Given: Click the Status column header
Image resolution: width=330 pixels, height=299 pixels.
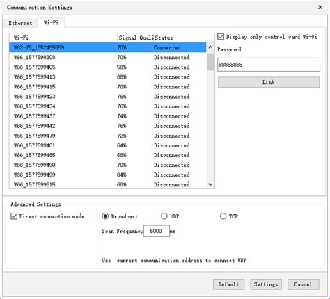Looking at the screenshot, I should (184, 38).
